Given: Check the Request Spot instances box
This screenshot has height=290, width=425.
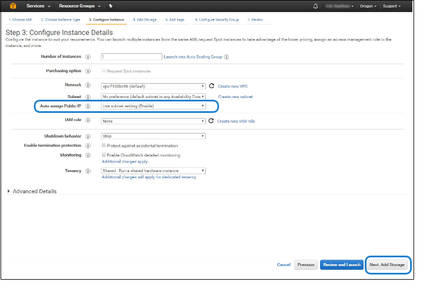Looking at the screenshot, I should click(x=104, y=71).
